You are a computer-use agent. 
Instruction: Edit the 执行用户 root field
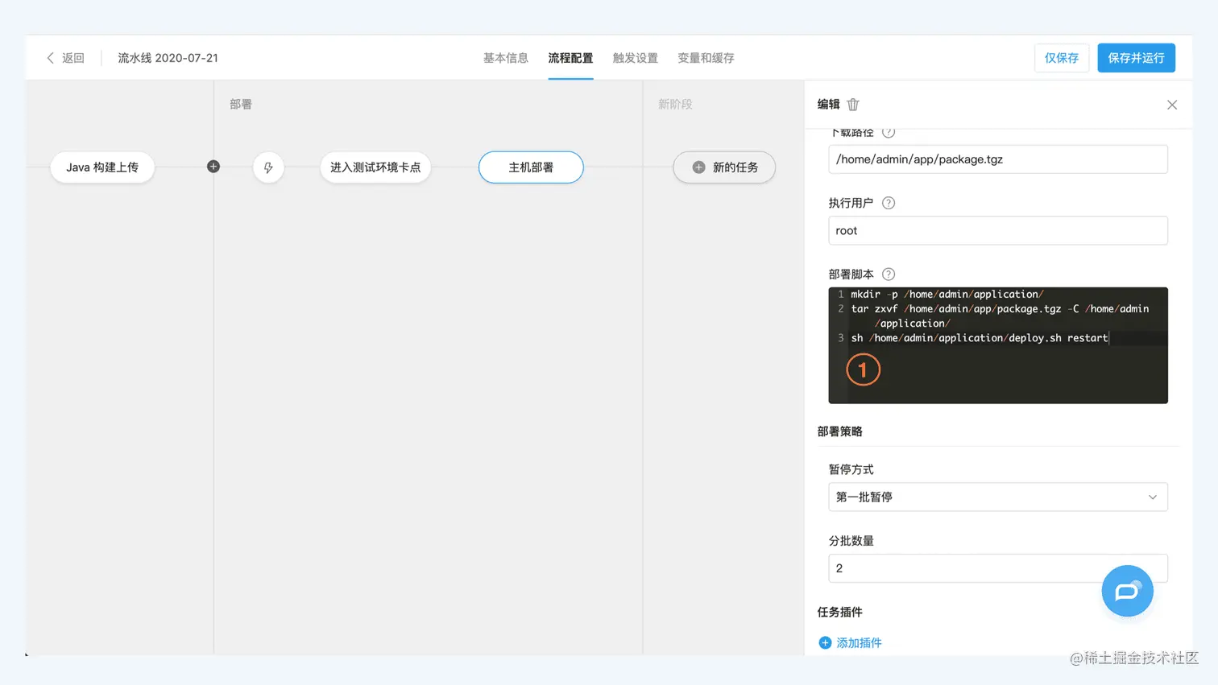pos(998,230)
